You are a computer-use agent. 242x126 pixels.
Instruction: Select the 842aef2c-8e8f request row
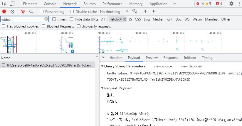coord(47,65)
